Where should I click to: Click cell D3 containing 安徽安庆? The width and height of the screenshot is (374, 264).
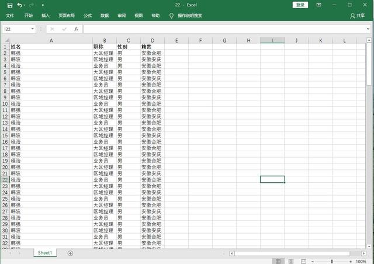click(x=153, y=60)
